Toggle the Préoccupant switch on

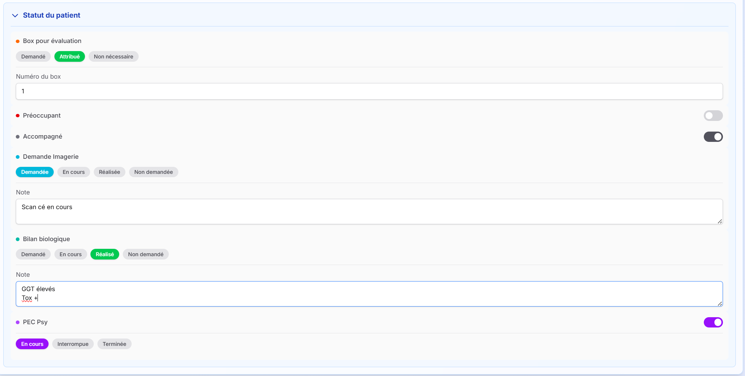coord(713,116)
